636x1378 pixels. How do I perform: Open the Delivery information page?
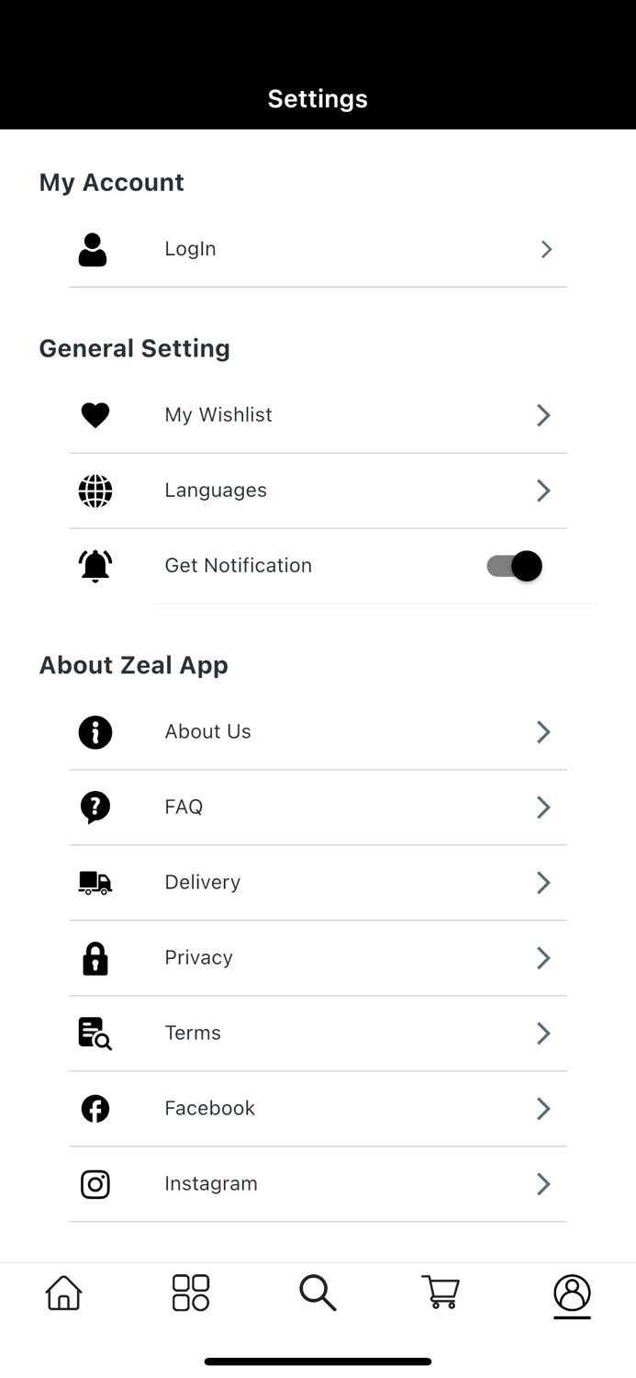click(318, 882)
